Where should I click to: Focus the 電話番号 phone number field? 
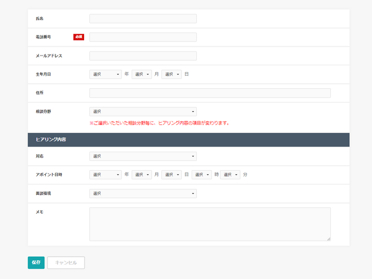tap(143, 37)
